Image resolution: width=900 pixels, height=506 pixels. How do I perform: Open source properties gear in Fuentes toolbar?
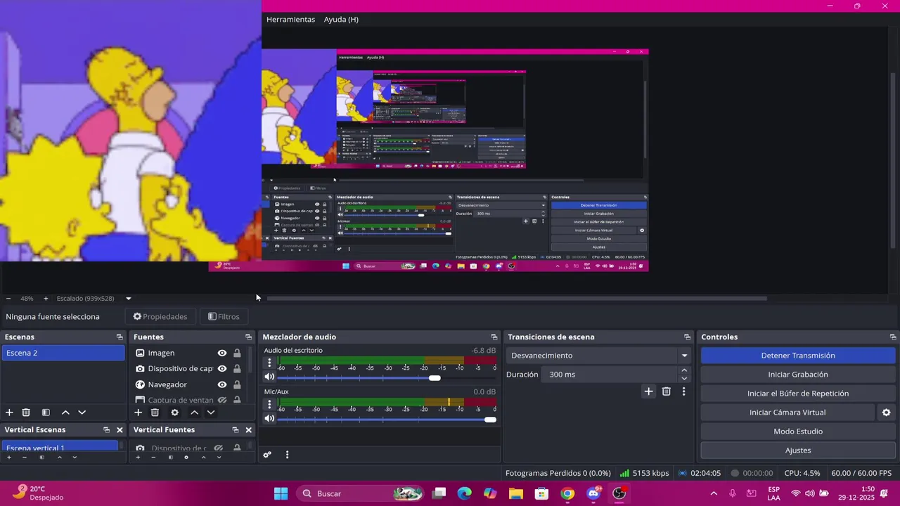pos(174,413)
